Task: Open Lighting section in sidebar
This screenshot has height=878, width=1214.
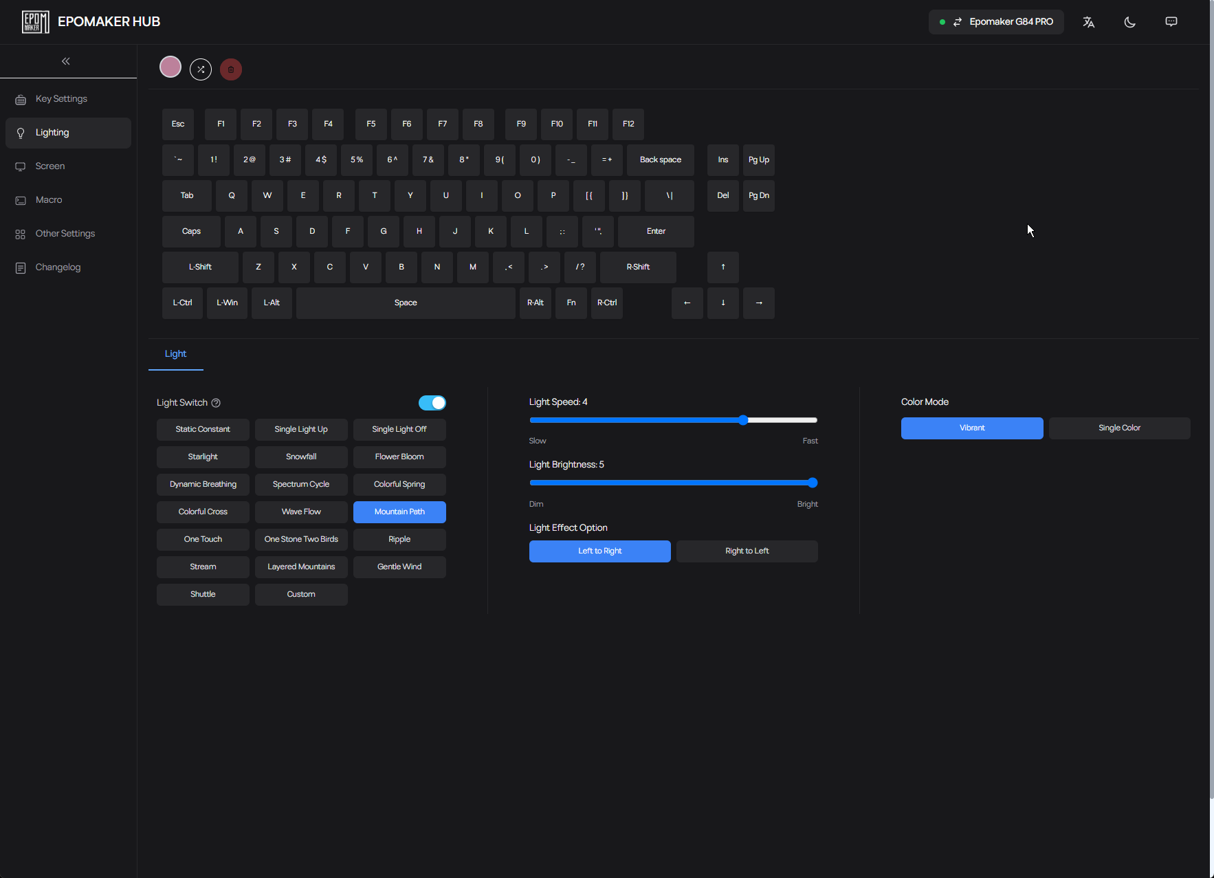Action: tap(68, 133)
